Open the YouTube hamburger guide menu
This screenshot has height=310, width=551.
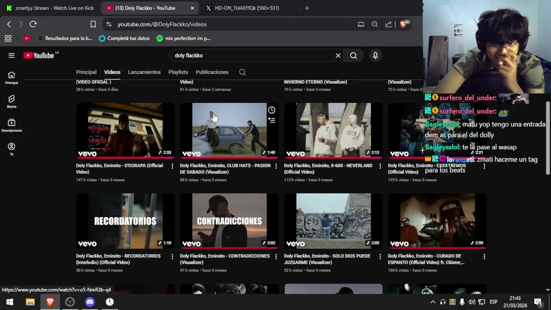(x=12, y=55)
